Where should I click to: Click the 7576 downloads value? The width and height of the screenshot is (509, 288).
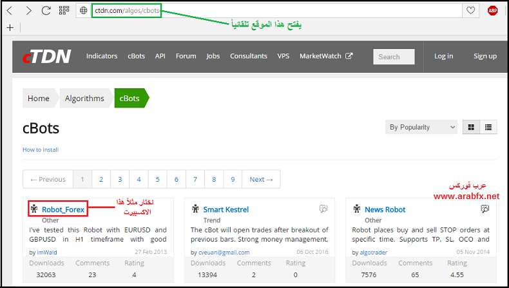(x=369, y=274)
